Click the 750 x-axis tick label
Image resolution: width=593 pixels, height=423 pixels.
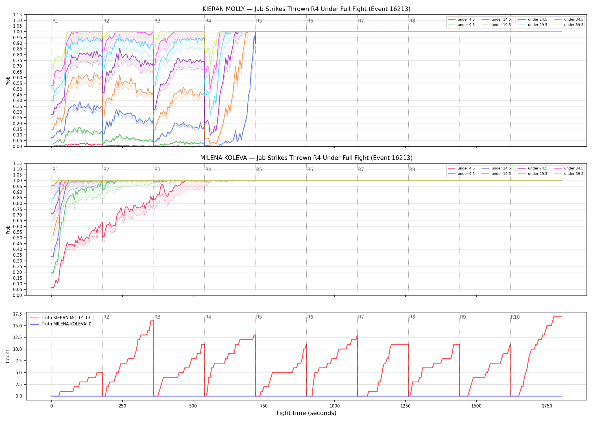264,406
